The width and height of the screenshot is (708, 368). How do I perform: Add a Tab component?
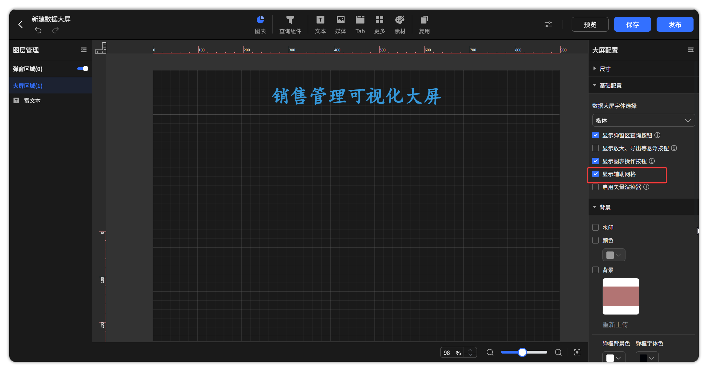point(360,25)
